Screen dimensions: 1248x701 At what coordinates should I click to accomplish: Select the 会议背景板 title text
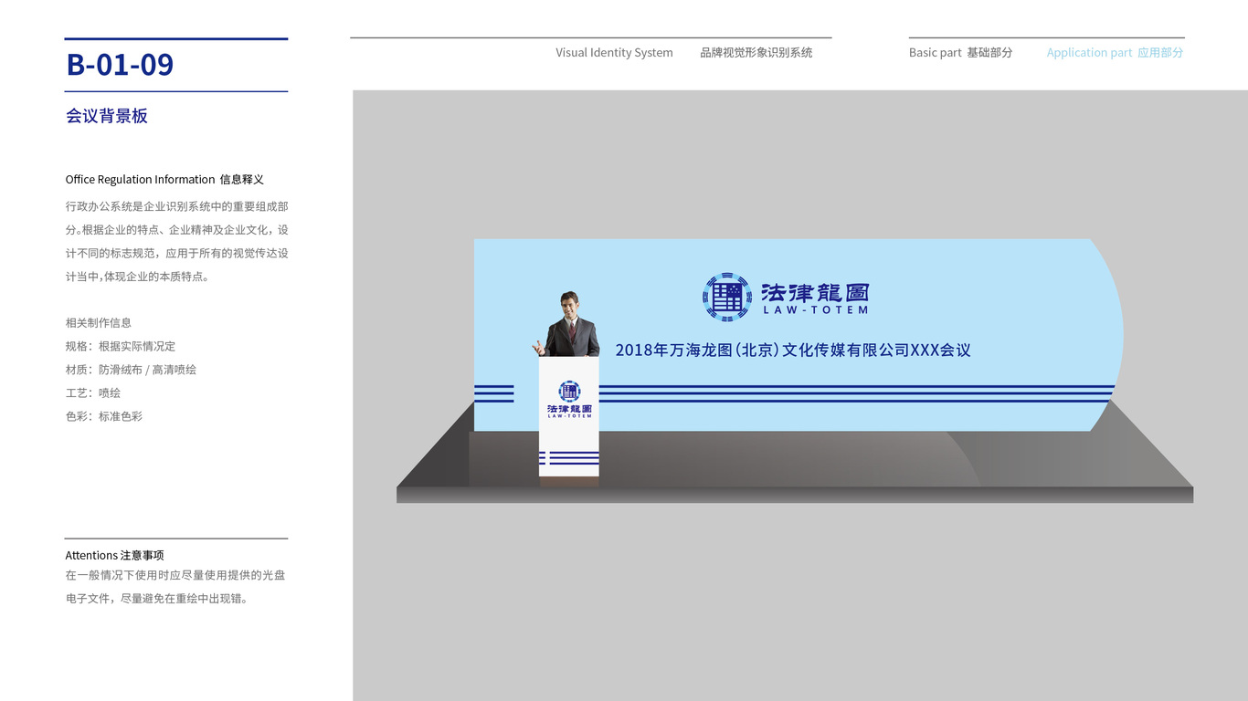(107, 116)
